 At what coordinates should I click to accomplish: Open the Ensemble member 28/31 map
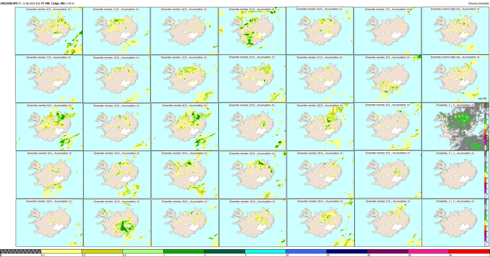tap(320, 127)
